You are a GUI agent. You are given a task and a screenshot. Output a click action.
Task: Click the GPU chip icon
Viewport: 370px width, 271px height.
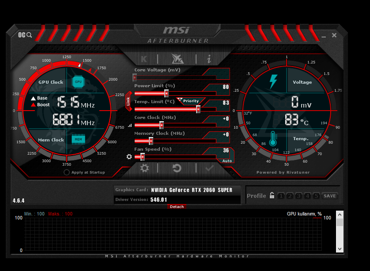point(78,82)
